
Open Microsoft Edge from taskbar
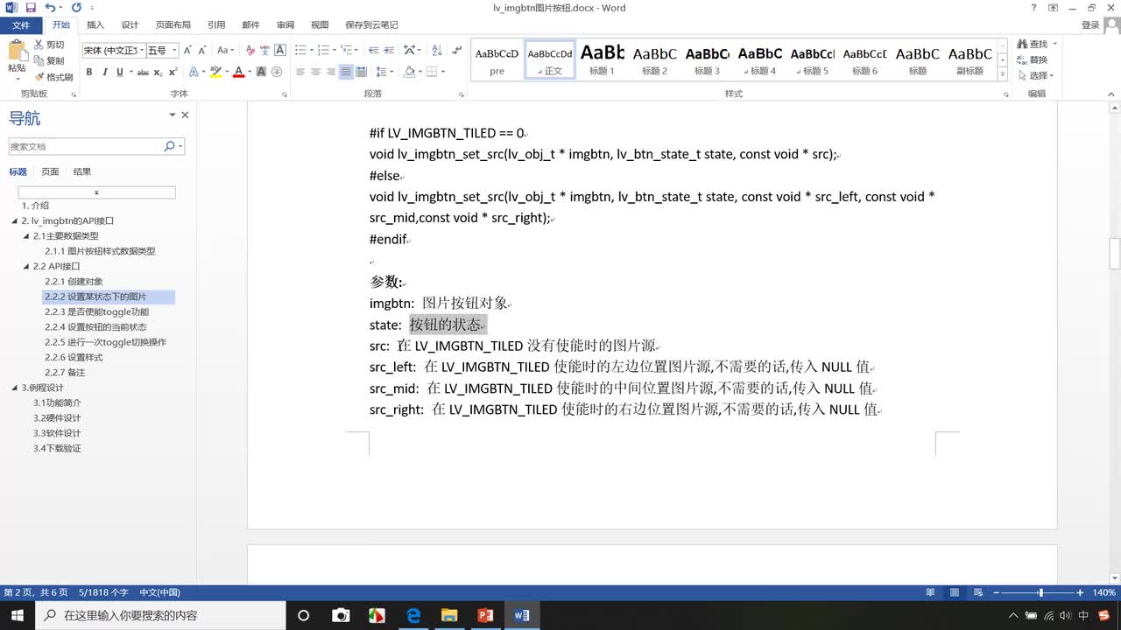click(412, 615)
